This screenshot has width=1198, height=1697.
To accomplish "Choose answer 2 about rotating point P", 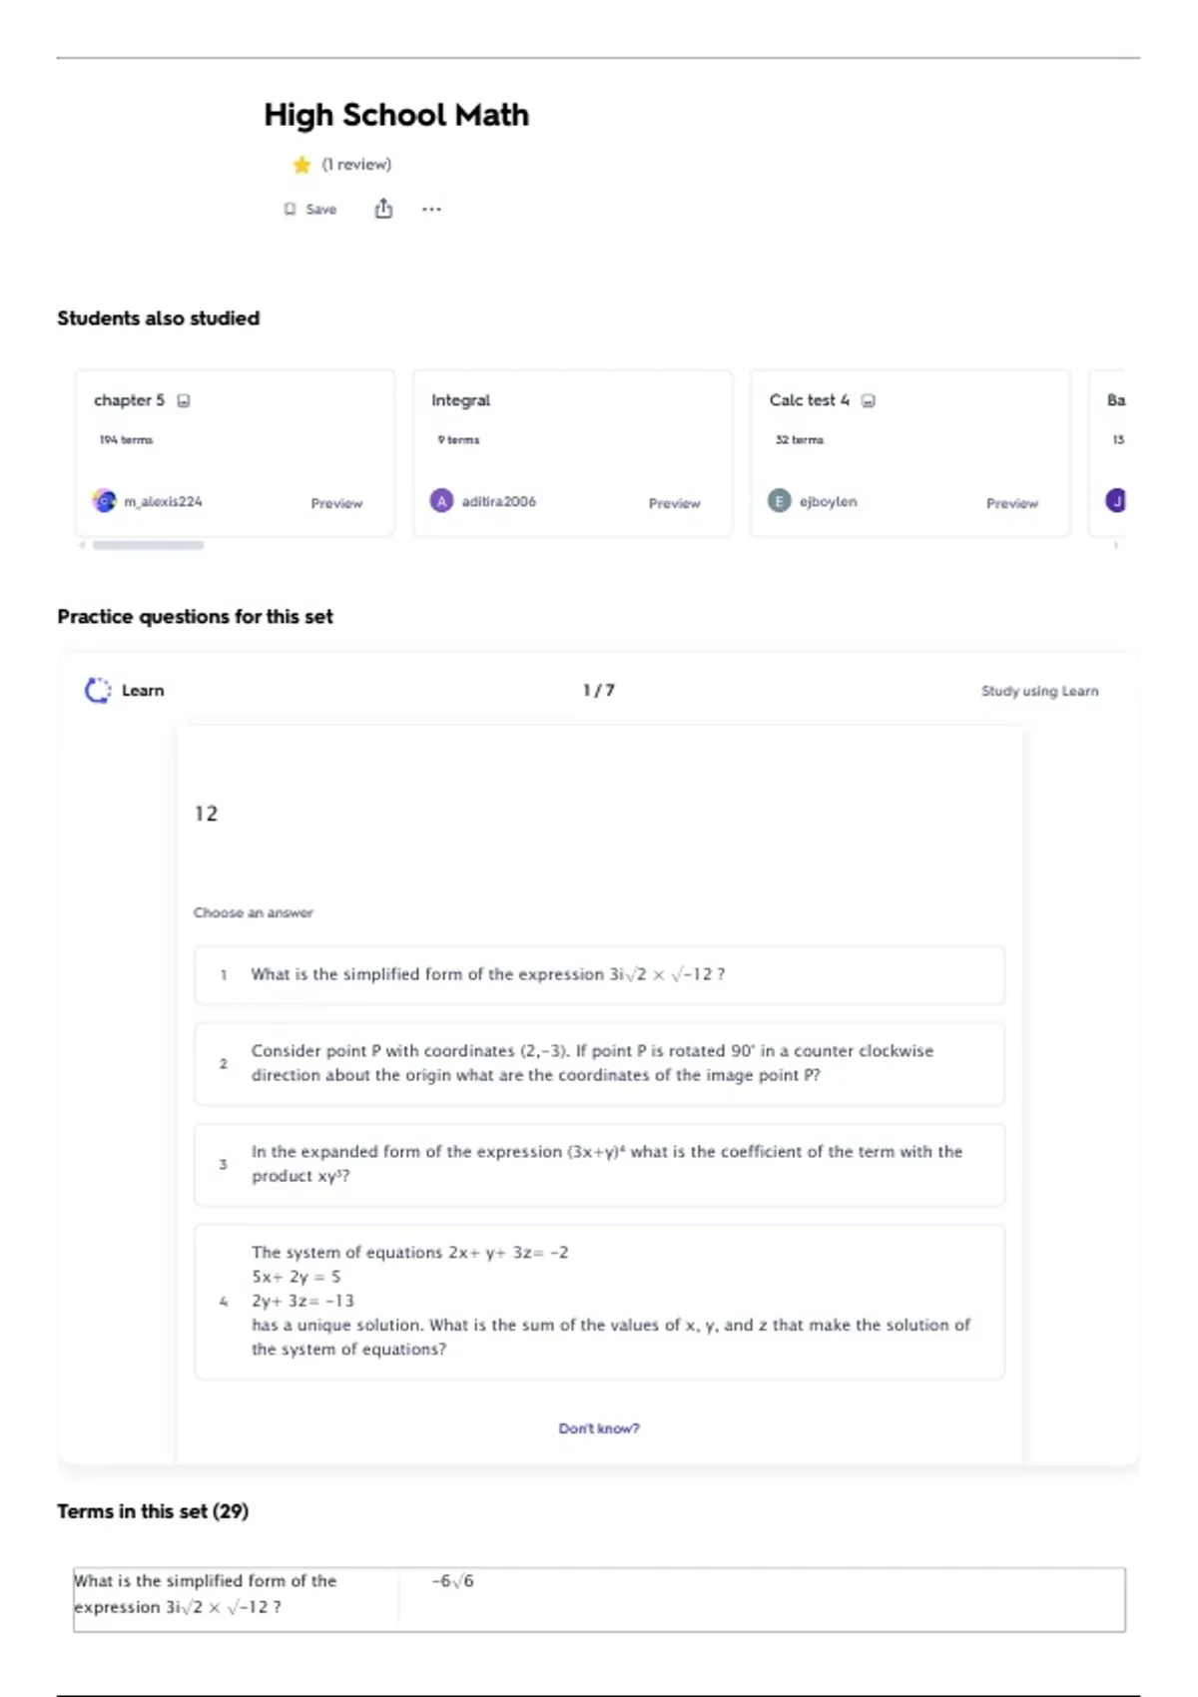I will coord(599,1063).
